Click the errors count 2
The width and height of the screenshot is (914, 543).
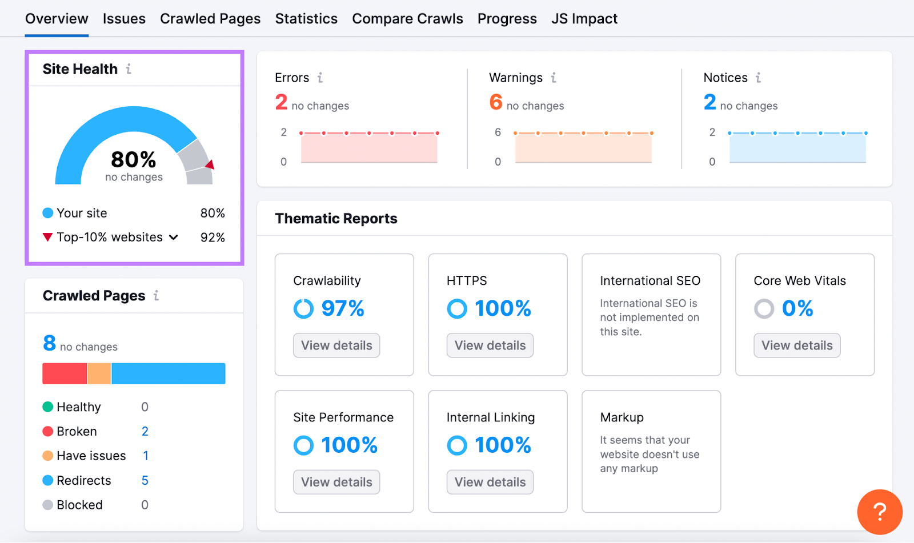click(281, 102)
